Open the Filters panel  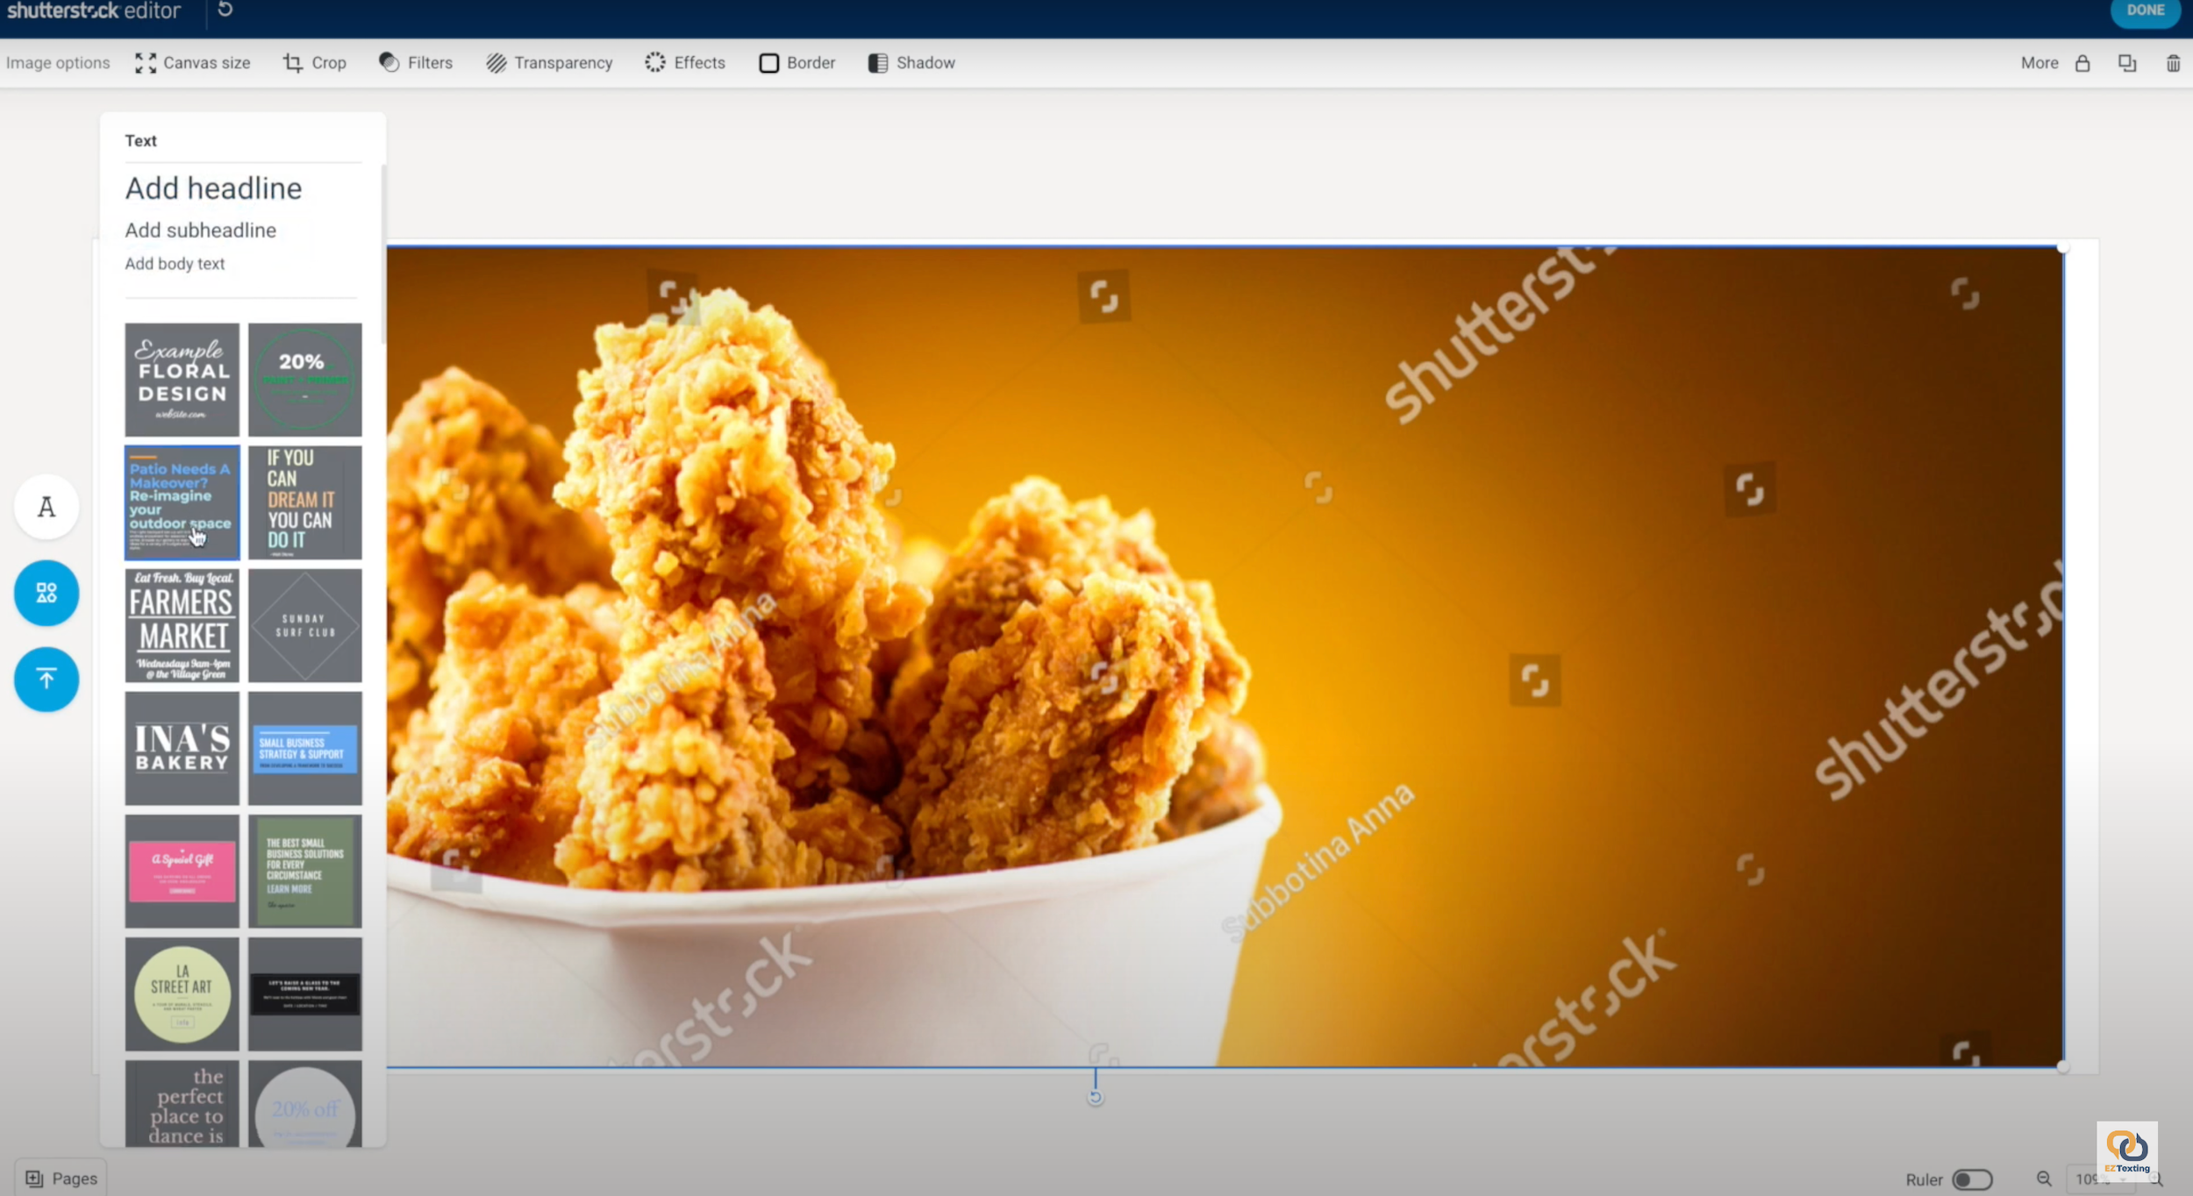(x=415, y=62)
